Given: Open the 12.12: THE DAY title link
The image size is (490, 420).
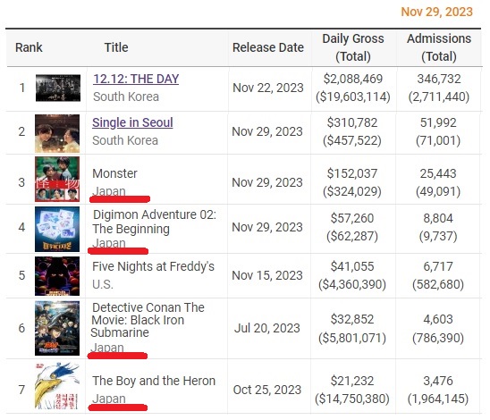Looking at the screenshot, I should (x=136, y=79).
